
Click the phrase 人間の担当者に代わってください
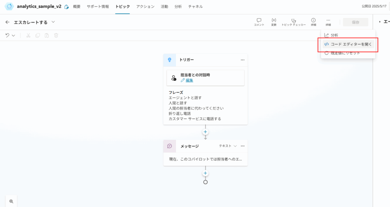(196, 108)
